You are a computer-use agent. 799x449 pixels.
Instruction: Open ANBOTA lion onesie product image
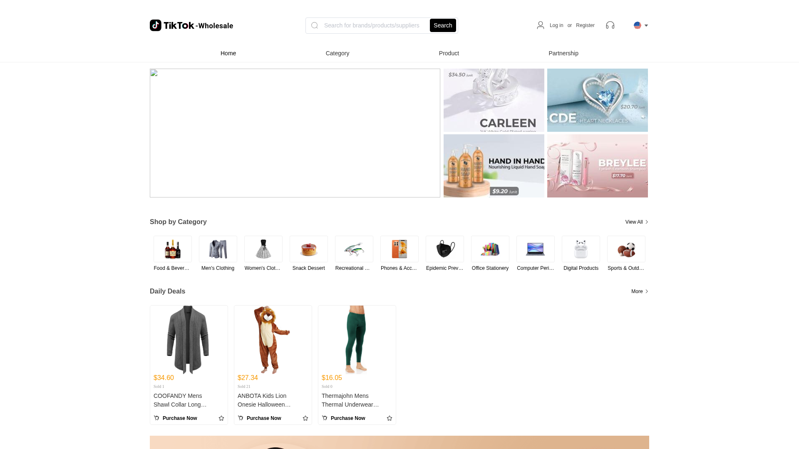272,340
